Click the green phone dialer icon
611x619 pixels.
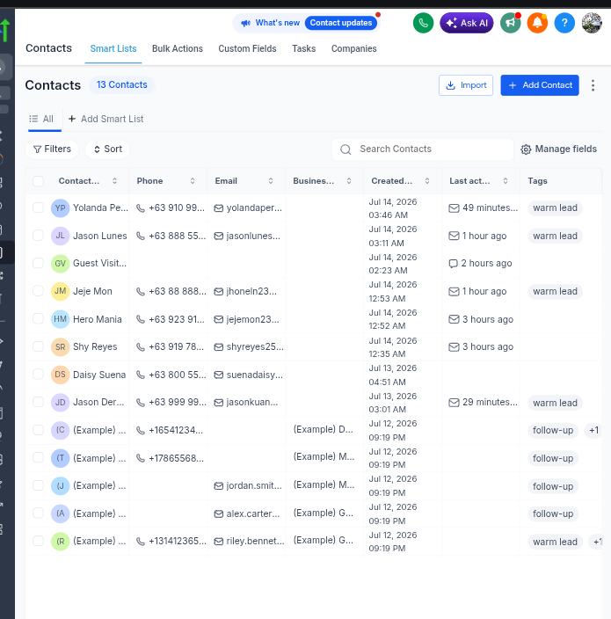[x=423, y=23]
